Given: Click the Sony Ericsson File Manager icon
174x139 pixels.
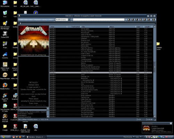Looking at the screenshot, I should [x=5, y=25].
